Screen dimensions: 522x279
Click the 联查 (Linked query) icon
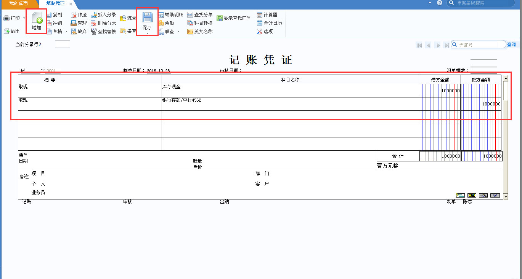tap(161, 32)
